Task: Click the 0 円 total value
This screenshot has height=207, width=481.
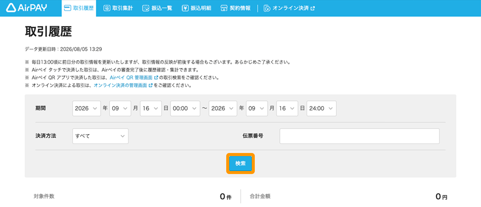Action: [x=442, y=196]
